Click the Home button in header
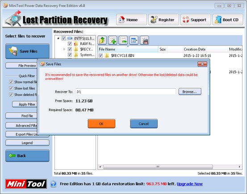 click(x=131, y=20)
